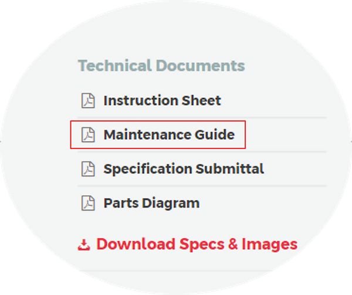Click the word "Images" in the red download link
This screenshot has height=295, width=352.
[270, 245]
